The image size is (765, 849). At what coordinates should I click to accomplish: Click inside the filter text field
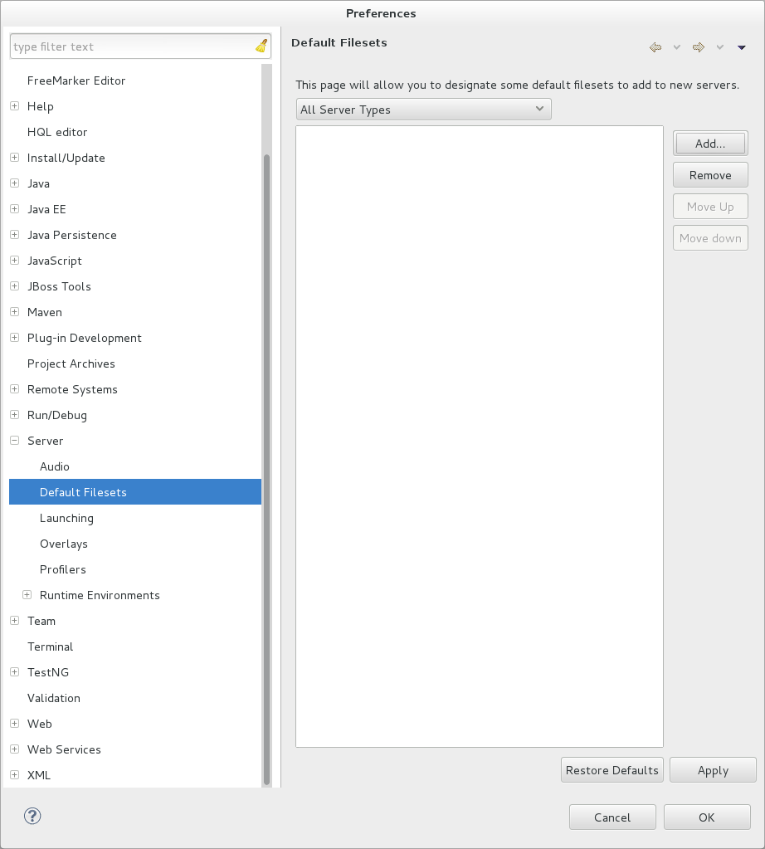click(x=124, y=46)
